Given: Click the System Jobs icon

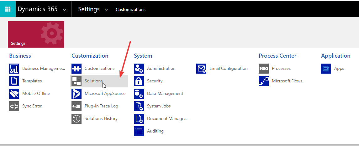Looking at the screenshot, I should [139, 106].
